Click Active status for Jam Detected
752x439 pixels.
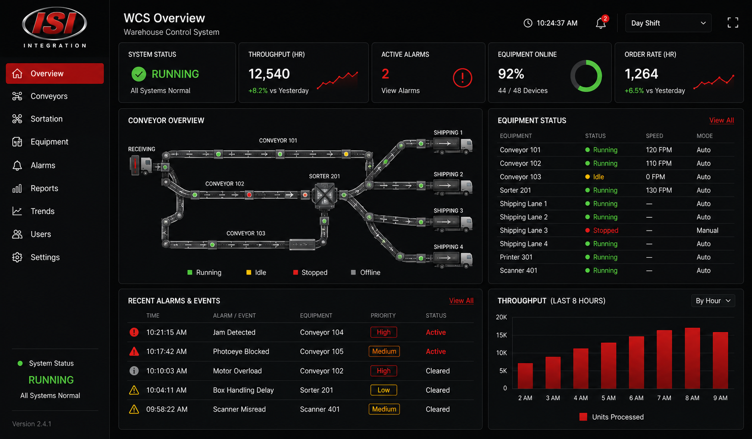(436, 332)
